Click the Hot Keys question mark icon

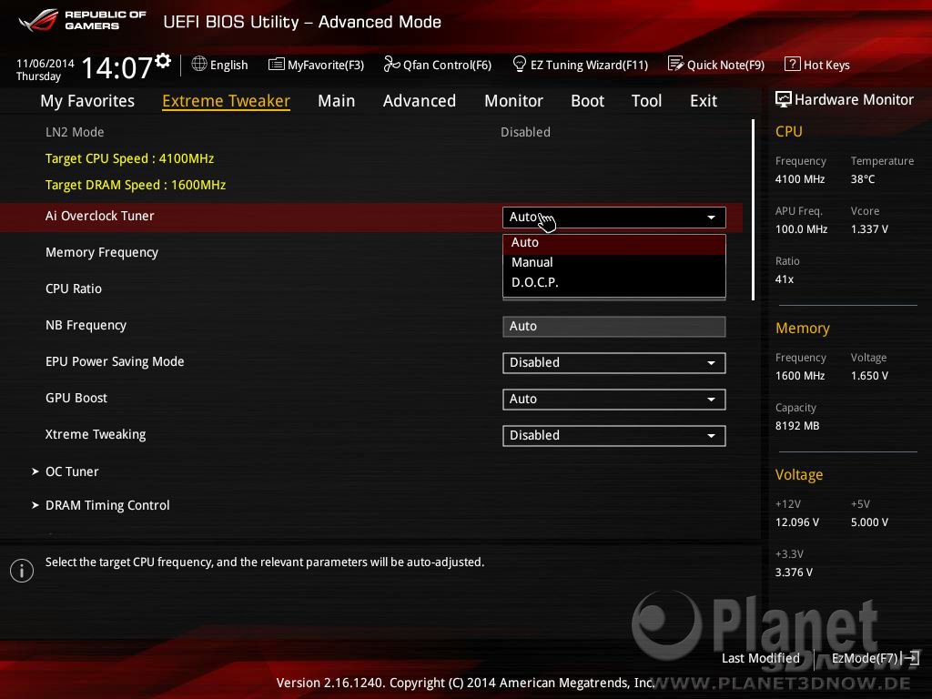click(793, 65)
